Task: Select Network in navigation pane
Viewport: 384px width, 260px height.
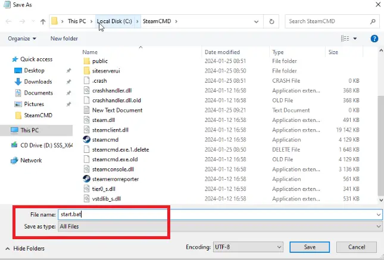Action: point(31,161)
